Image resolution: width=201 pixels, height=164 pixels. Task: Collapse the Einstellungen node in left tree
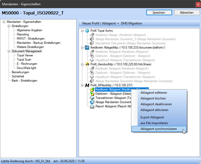point(9,26)
